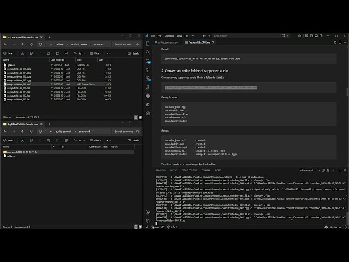Toggle Details pane in sounds Explorer window

point(133,53)
